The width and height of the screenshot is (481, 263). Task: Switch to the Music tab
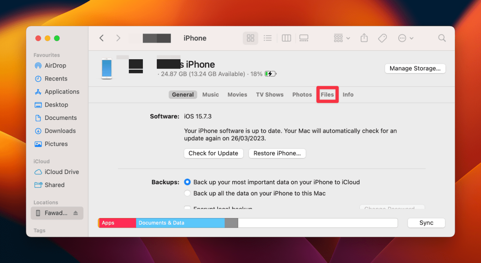click(x=210, y=95)
